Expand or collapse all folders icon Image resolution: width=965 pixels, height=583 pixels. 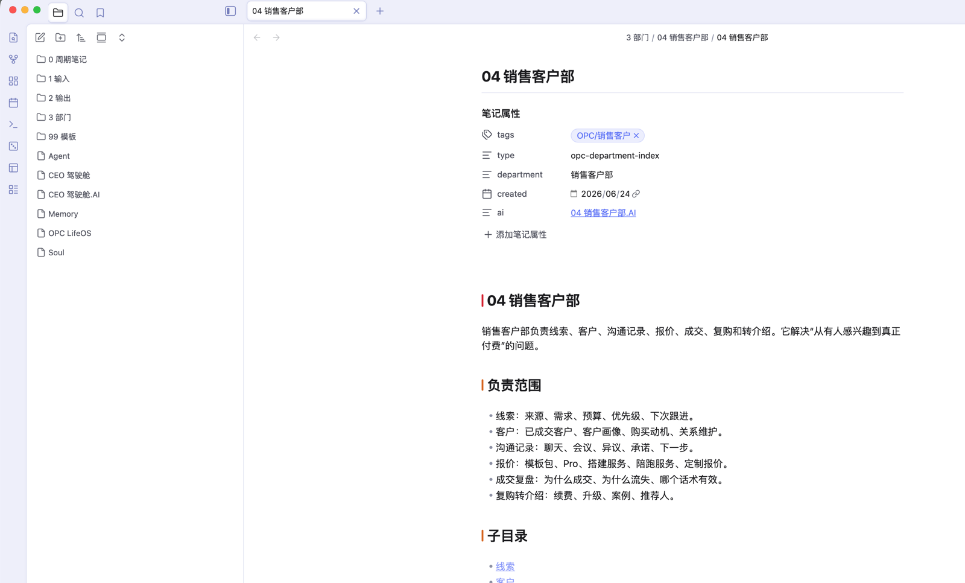122,37
